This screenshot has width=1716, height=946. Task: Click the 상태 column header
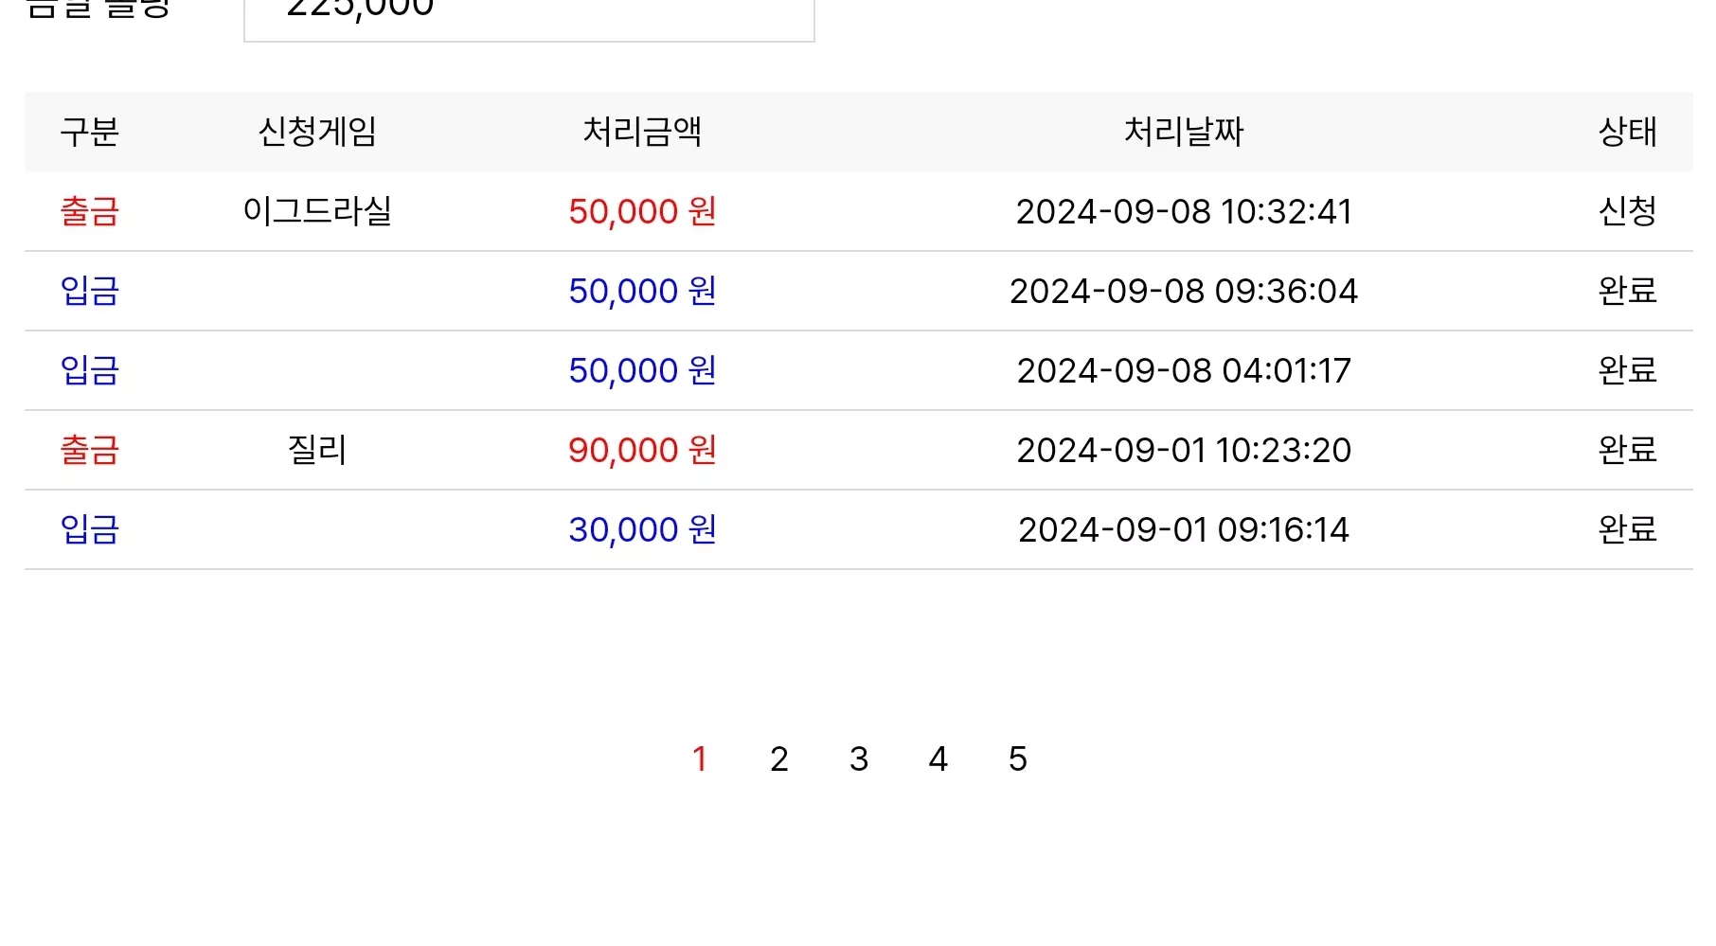[x=1628, y=132]
